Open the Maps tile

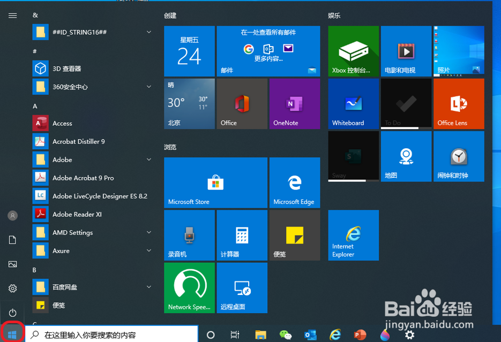[406, 156]
